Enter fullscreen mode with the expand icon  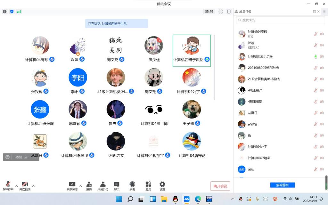coord(221,12)
